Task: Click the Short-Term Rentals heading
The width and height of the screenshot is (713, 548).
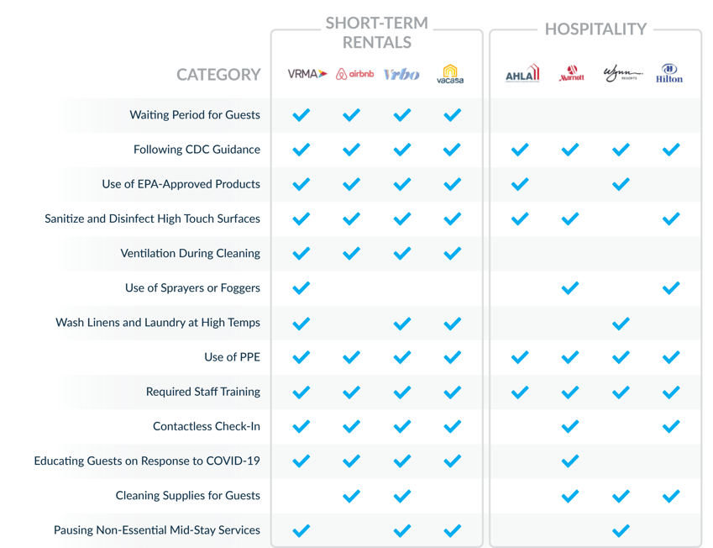Action: point(377,32)
